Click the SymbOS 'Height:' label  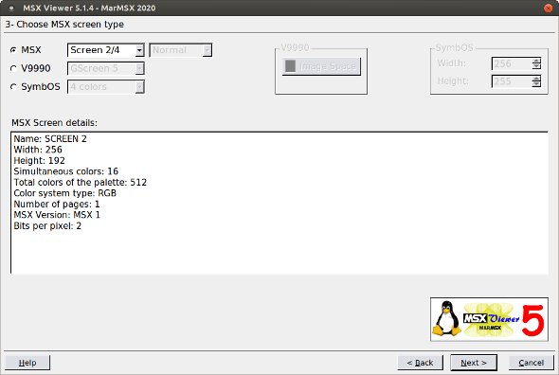point(453,80)
